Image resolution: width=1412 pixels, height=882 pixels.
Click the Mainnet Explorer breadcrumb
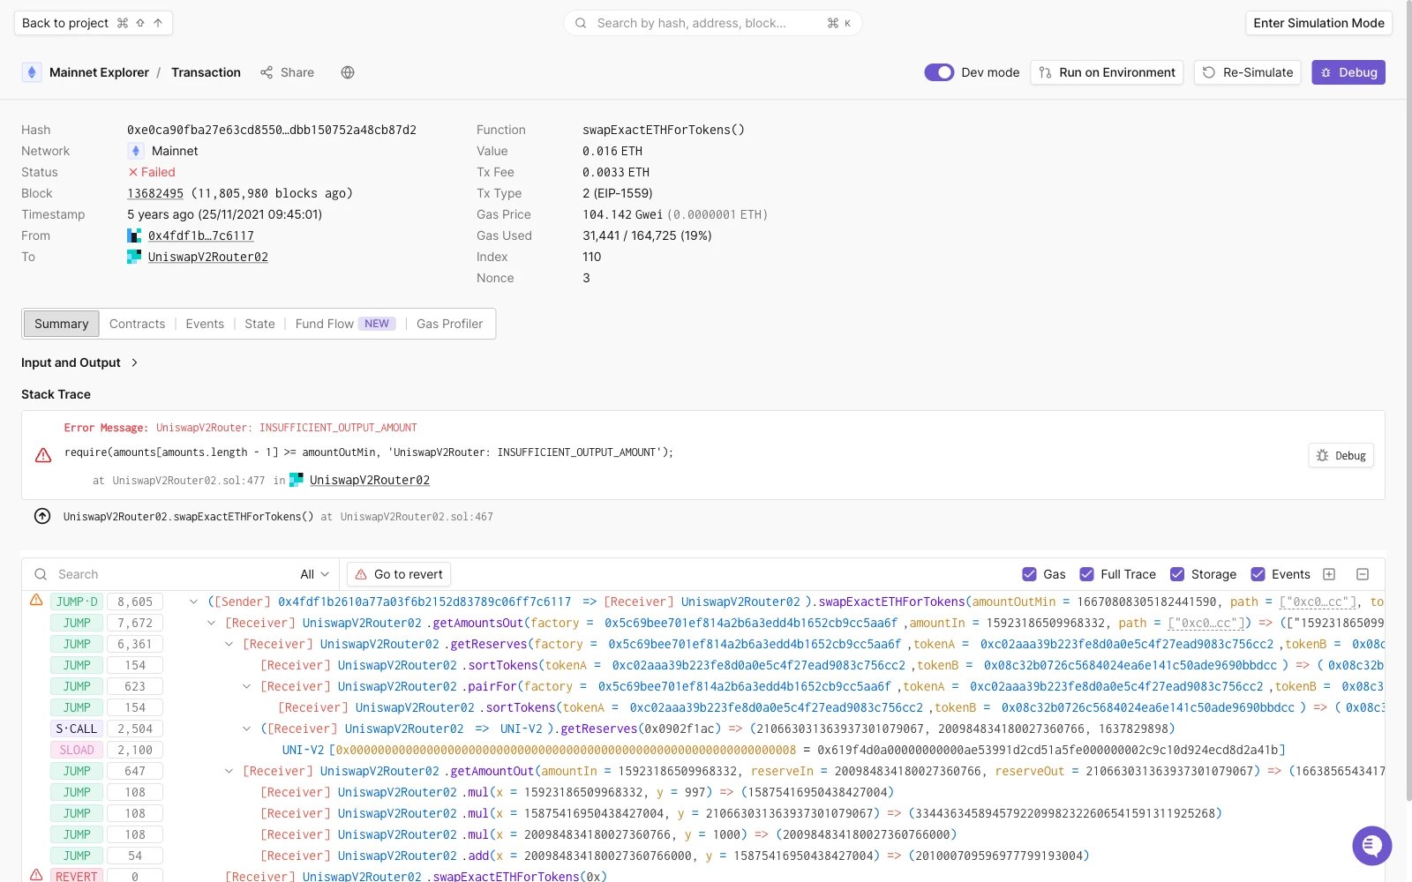pos(99,72)
